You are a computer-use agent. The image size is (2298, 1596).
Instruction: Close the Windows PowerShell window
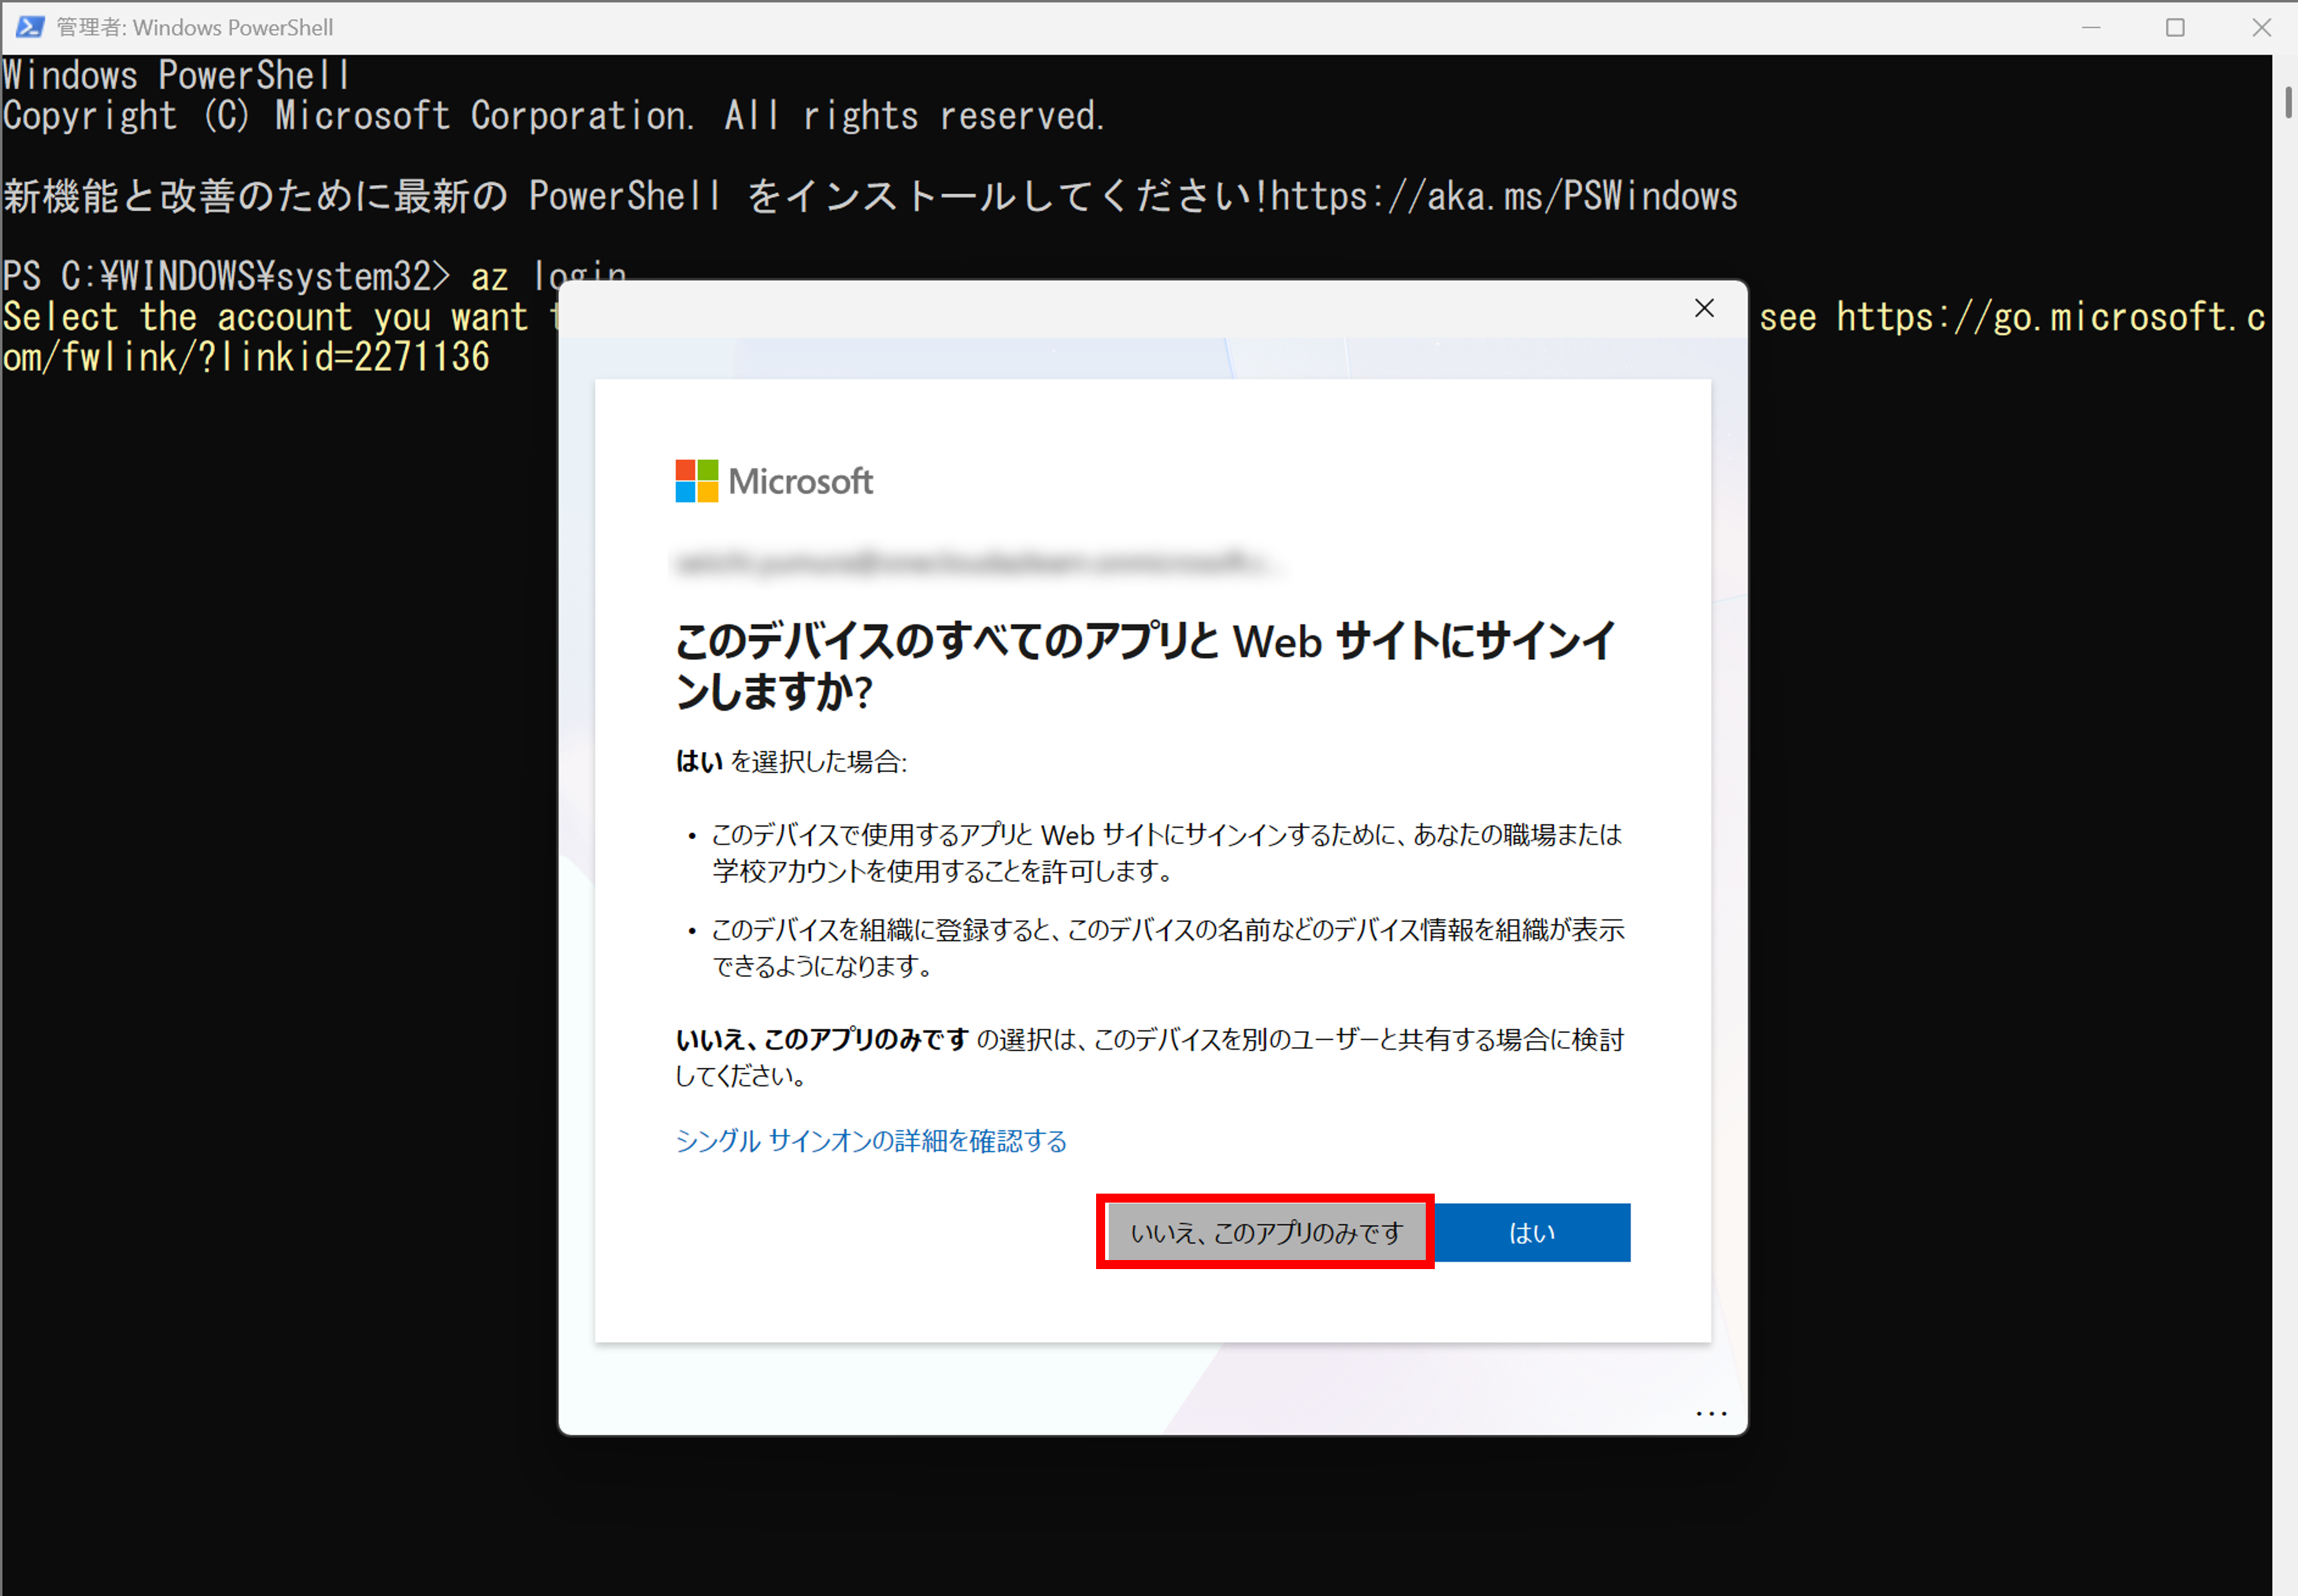click(2261, 27)
